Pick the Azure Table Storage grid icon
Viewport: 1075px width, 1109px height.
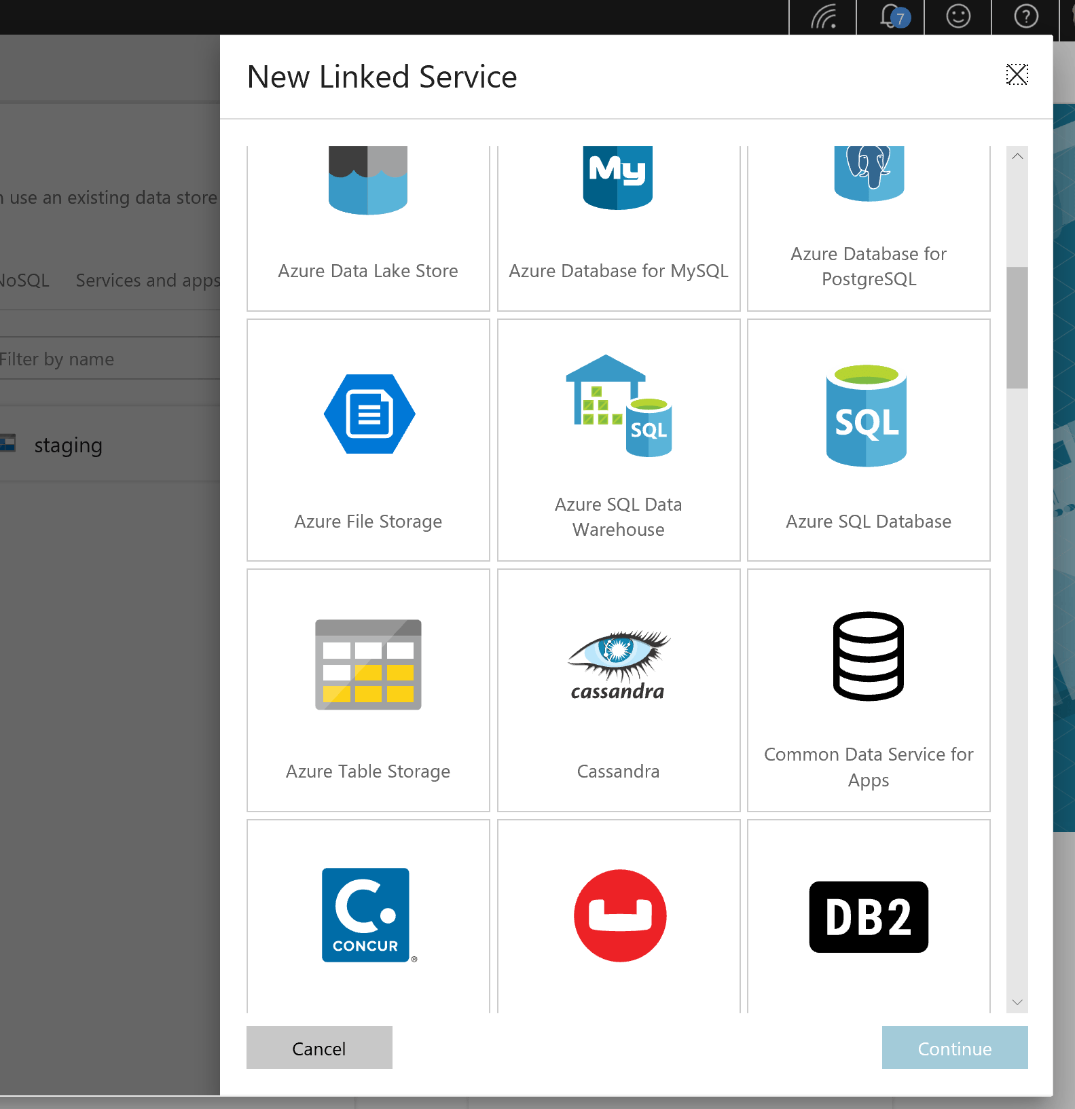pyautogui.click(x=368, y=665)
